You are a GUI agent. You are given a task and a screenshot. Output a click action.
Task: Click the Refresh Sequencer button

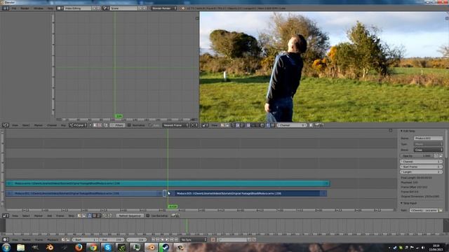[130, 216]
